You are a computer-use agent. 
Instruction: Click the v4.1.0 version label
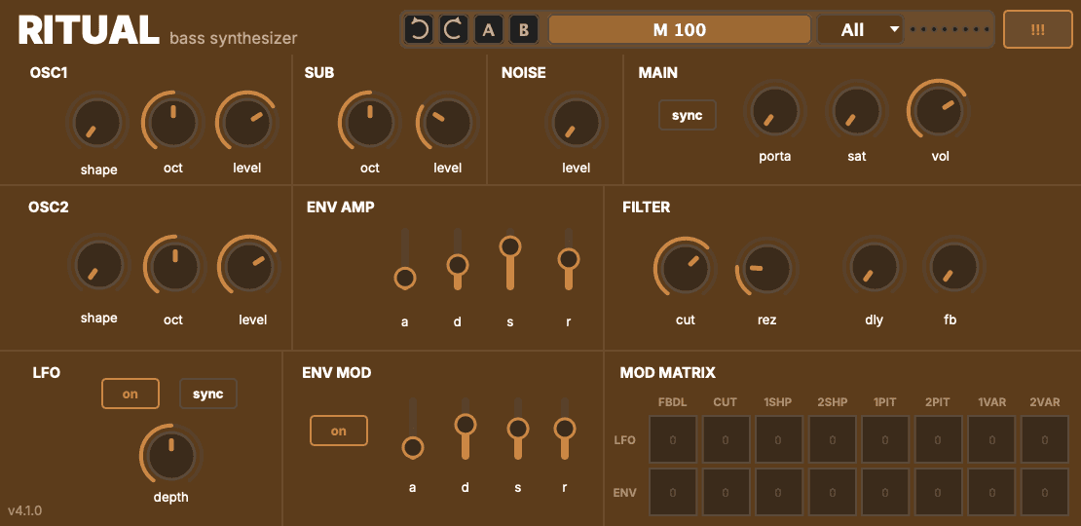click(x=24, y=510)
